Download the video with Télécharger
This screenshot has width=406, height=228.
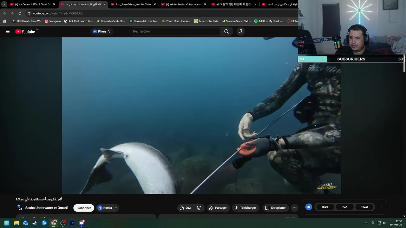click(x=245, y=208)
